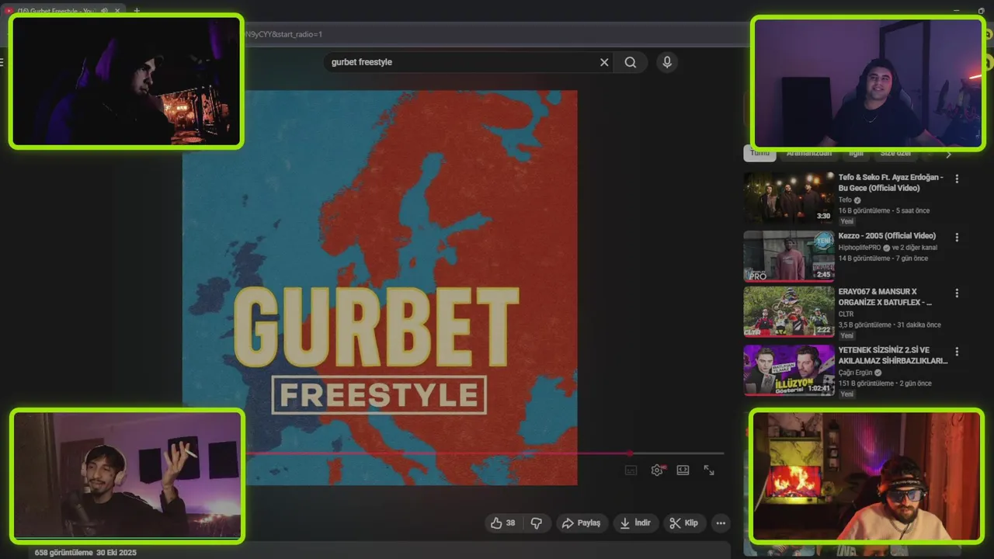Dislike the video with thumbs down
The height and width of the screenshot is (559, 994).
point(536,523)
